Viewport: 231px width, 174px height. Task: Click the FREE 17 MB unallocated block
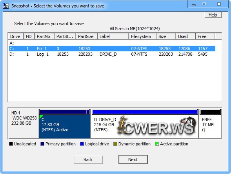coord(210,124)
